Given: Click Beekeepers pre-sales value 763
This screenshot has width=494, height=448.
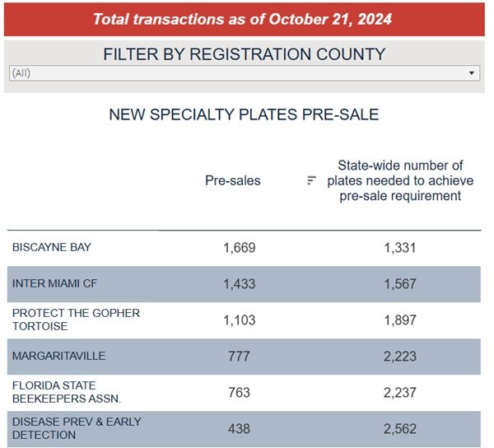Looking at the screenshot, I should (x=239, y=392).
